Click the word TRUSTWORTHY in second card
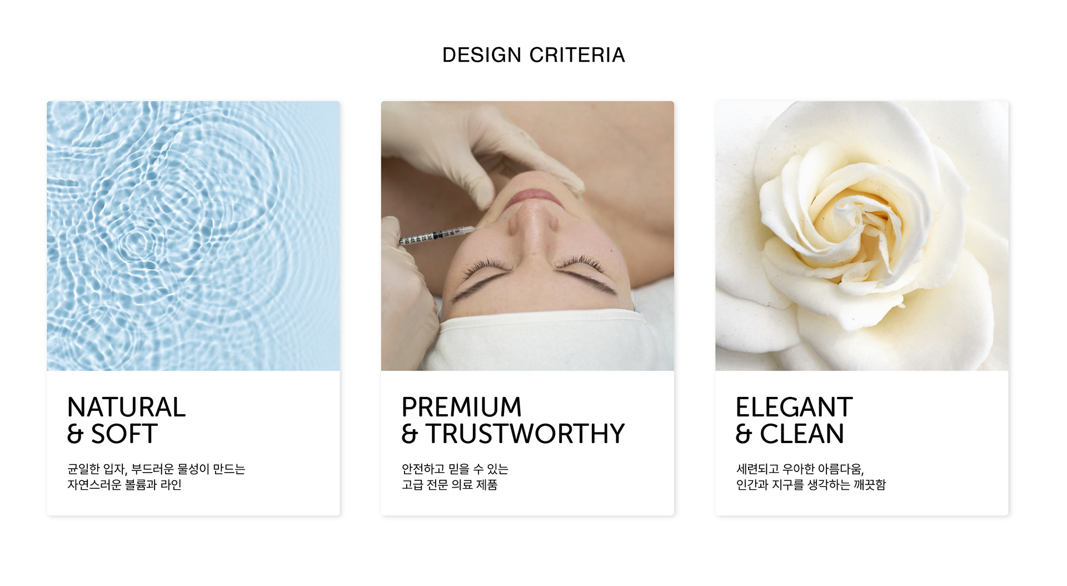1067x586 pixels. pyautogui.click(x=526, y=434)
